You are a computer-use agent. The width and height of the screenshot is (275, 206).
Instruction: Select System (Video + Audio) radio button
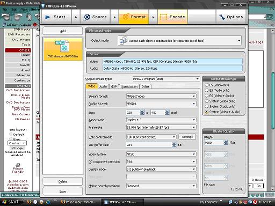[x=207, y=112]
